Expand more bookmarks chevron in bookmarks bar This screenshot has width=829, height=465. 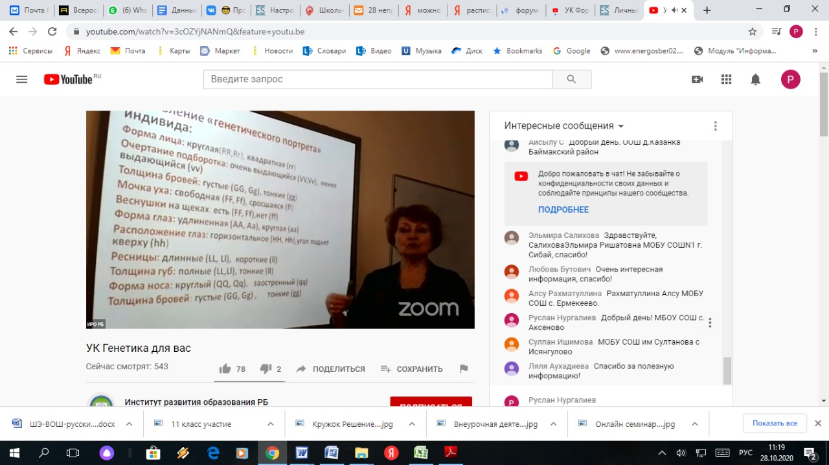click(x=814, y=50)
